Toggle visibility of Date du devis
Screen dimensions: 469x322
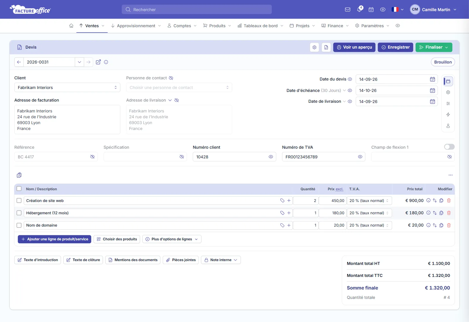pyautogui.click(x=350, y=79)
